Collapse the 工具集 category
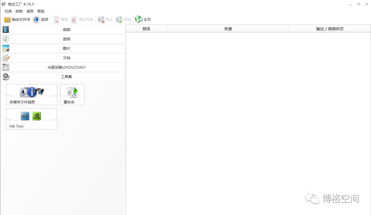The width and height of the screenshot is (371, 215). pos(63,77)
